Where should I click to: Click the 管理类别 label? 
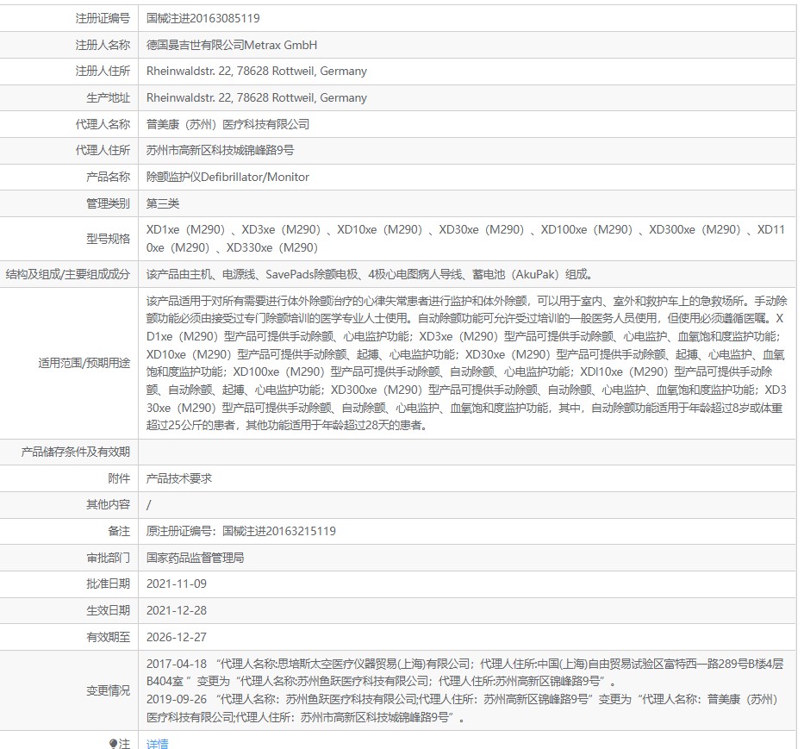(109, 203)
